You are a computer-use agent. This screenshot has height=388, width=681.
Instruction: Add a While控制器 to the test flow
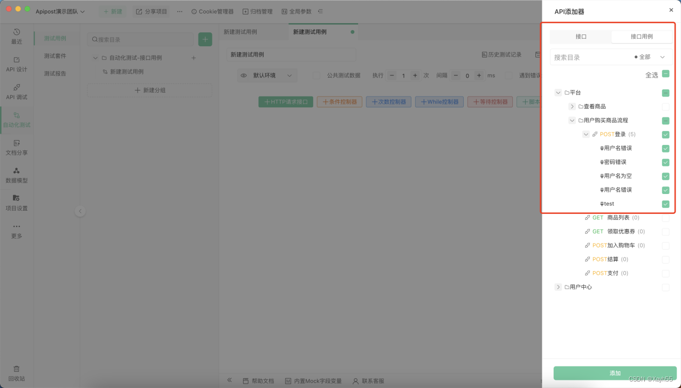point(438,101)
